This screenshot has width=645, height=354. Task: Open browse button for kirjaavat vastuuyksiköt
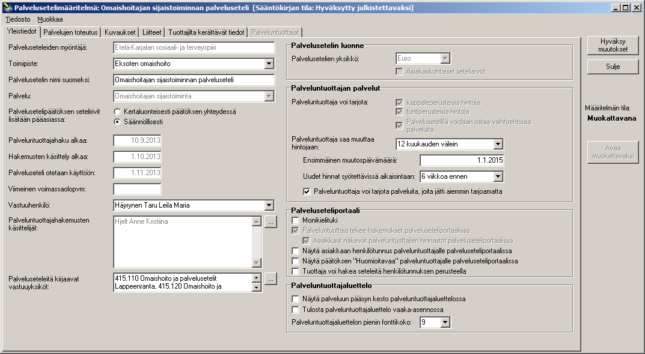(x=271, y=278)
